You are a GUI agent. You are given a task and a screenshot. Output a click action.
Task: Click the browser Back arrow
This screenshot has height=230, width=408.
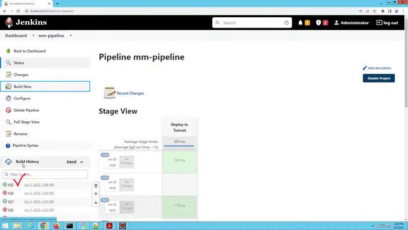point(4,11)
